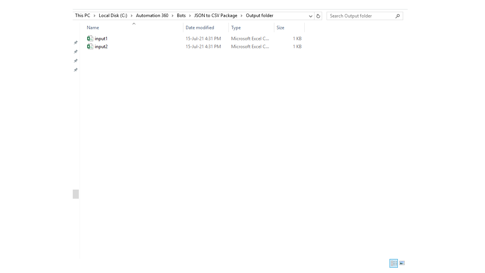Go to JSON to CSV Package folder
The height and width of the screenshot is (273, 485).
(216, 16)
